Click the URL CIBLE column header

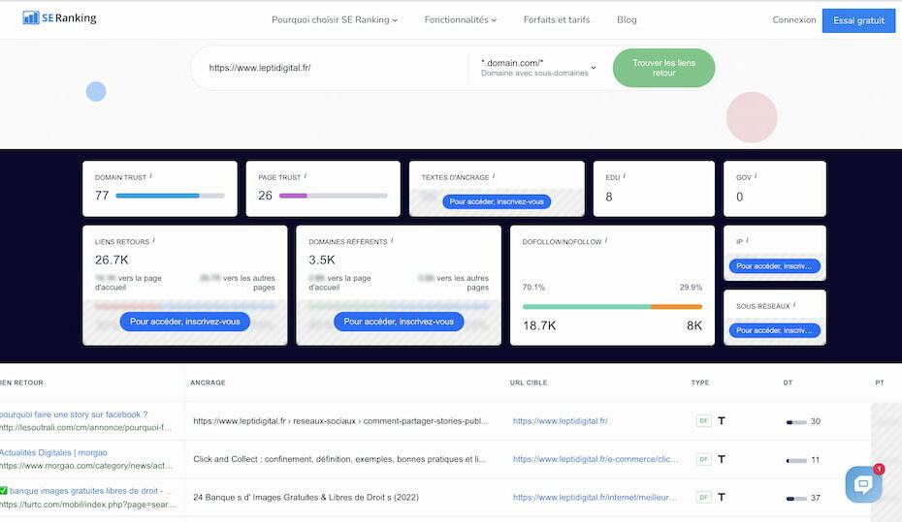[529, 383]
